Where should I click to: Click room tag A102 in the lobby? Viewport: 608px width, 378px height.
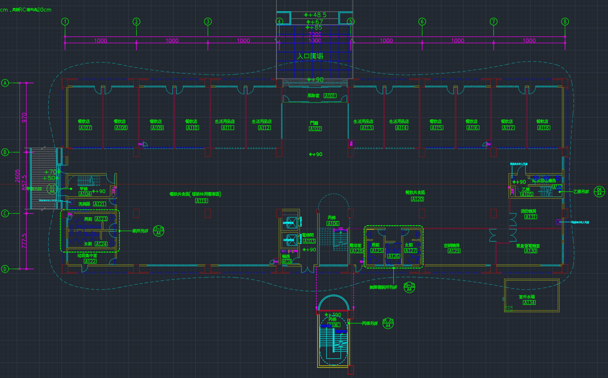[315, 128]
